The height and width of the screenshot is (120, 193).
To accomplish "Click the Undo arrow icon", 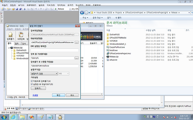I will click(x=36, y=9).
